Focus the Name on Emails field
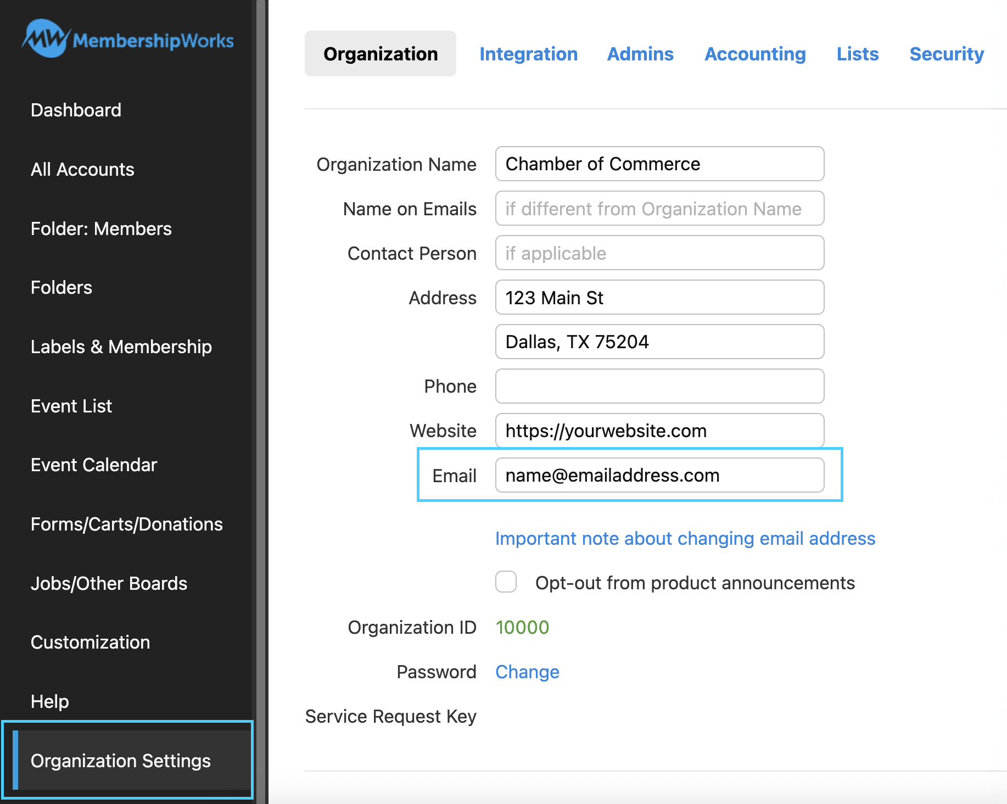 pos(659,208)
